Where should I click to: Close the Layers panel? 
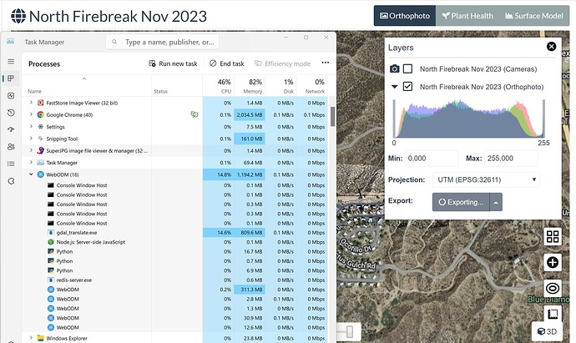click(x=551, y=46)
